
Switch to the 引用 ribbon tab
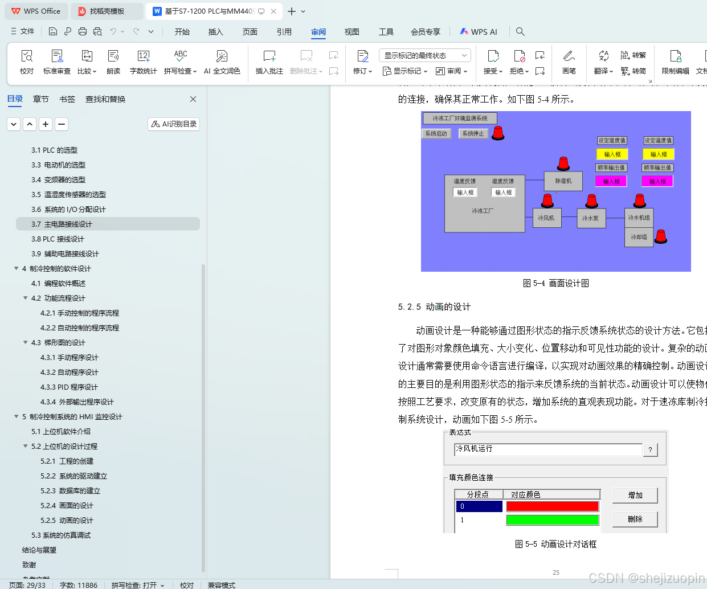pos(284,32)
